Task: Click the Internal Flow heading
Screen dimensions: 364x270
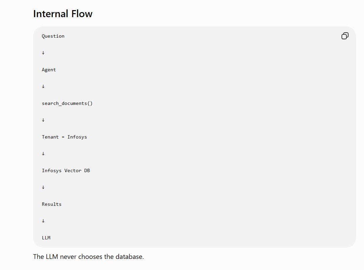Action: pyautogui.click(x=63, y=14)
